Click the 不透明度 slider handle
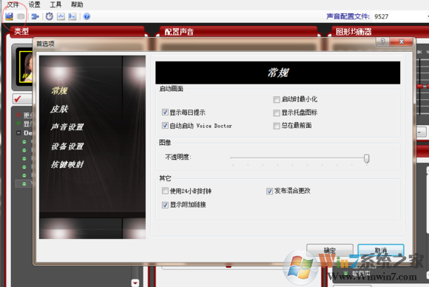Viewport: 429px width, 287px height. (x=366, y=158)
